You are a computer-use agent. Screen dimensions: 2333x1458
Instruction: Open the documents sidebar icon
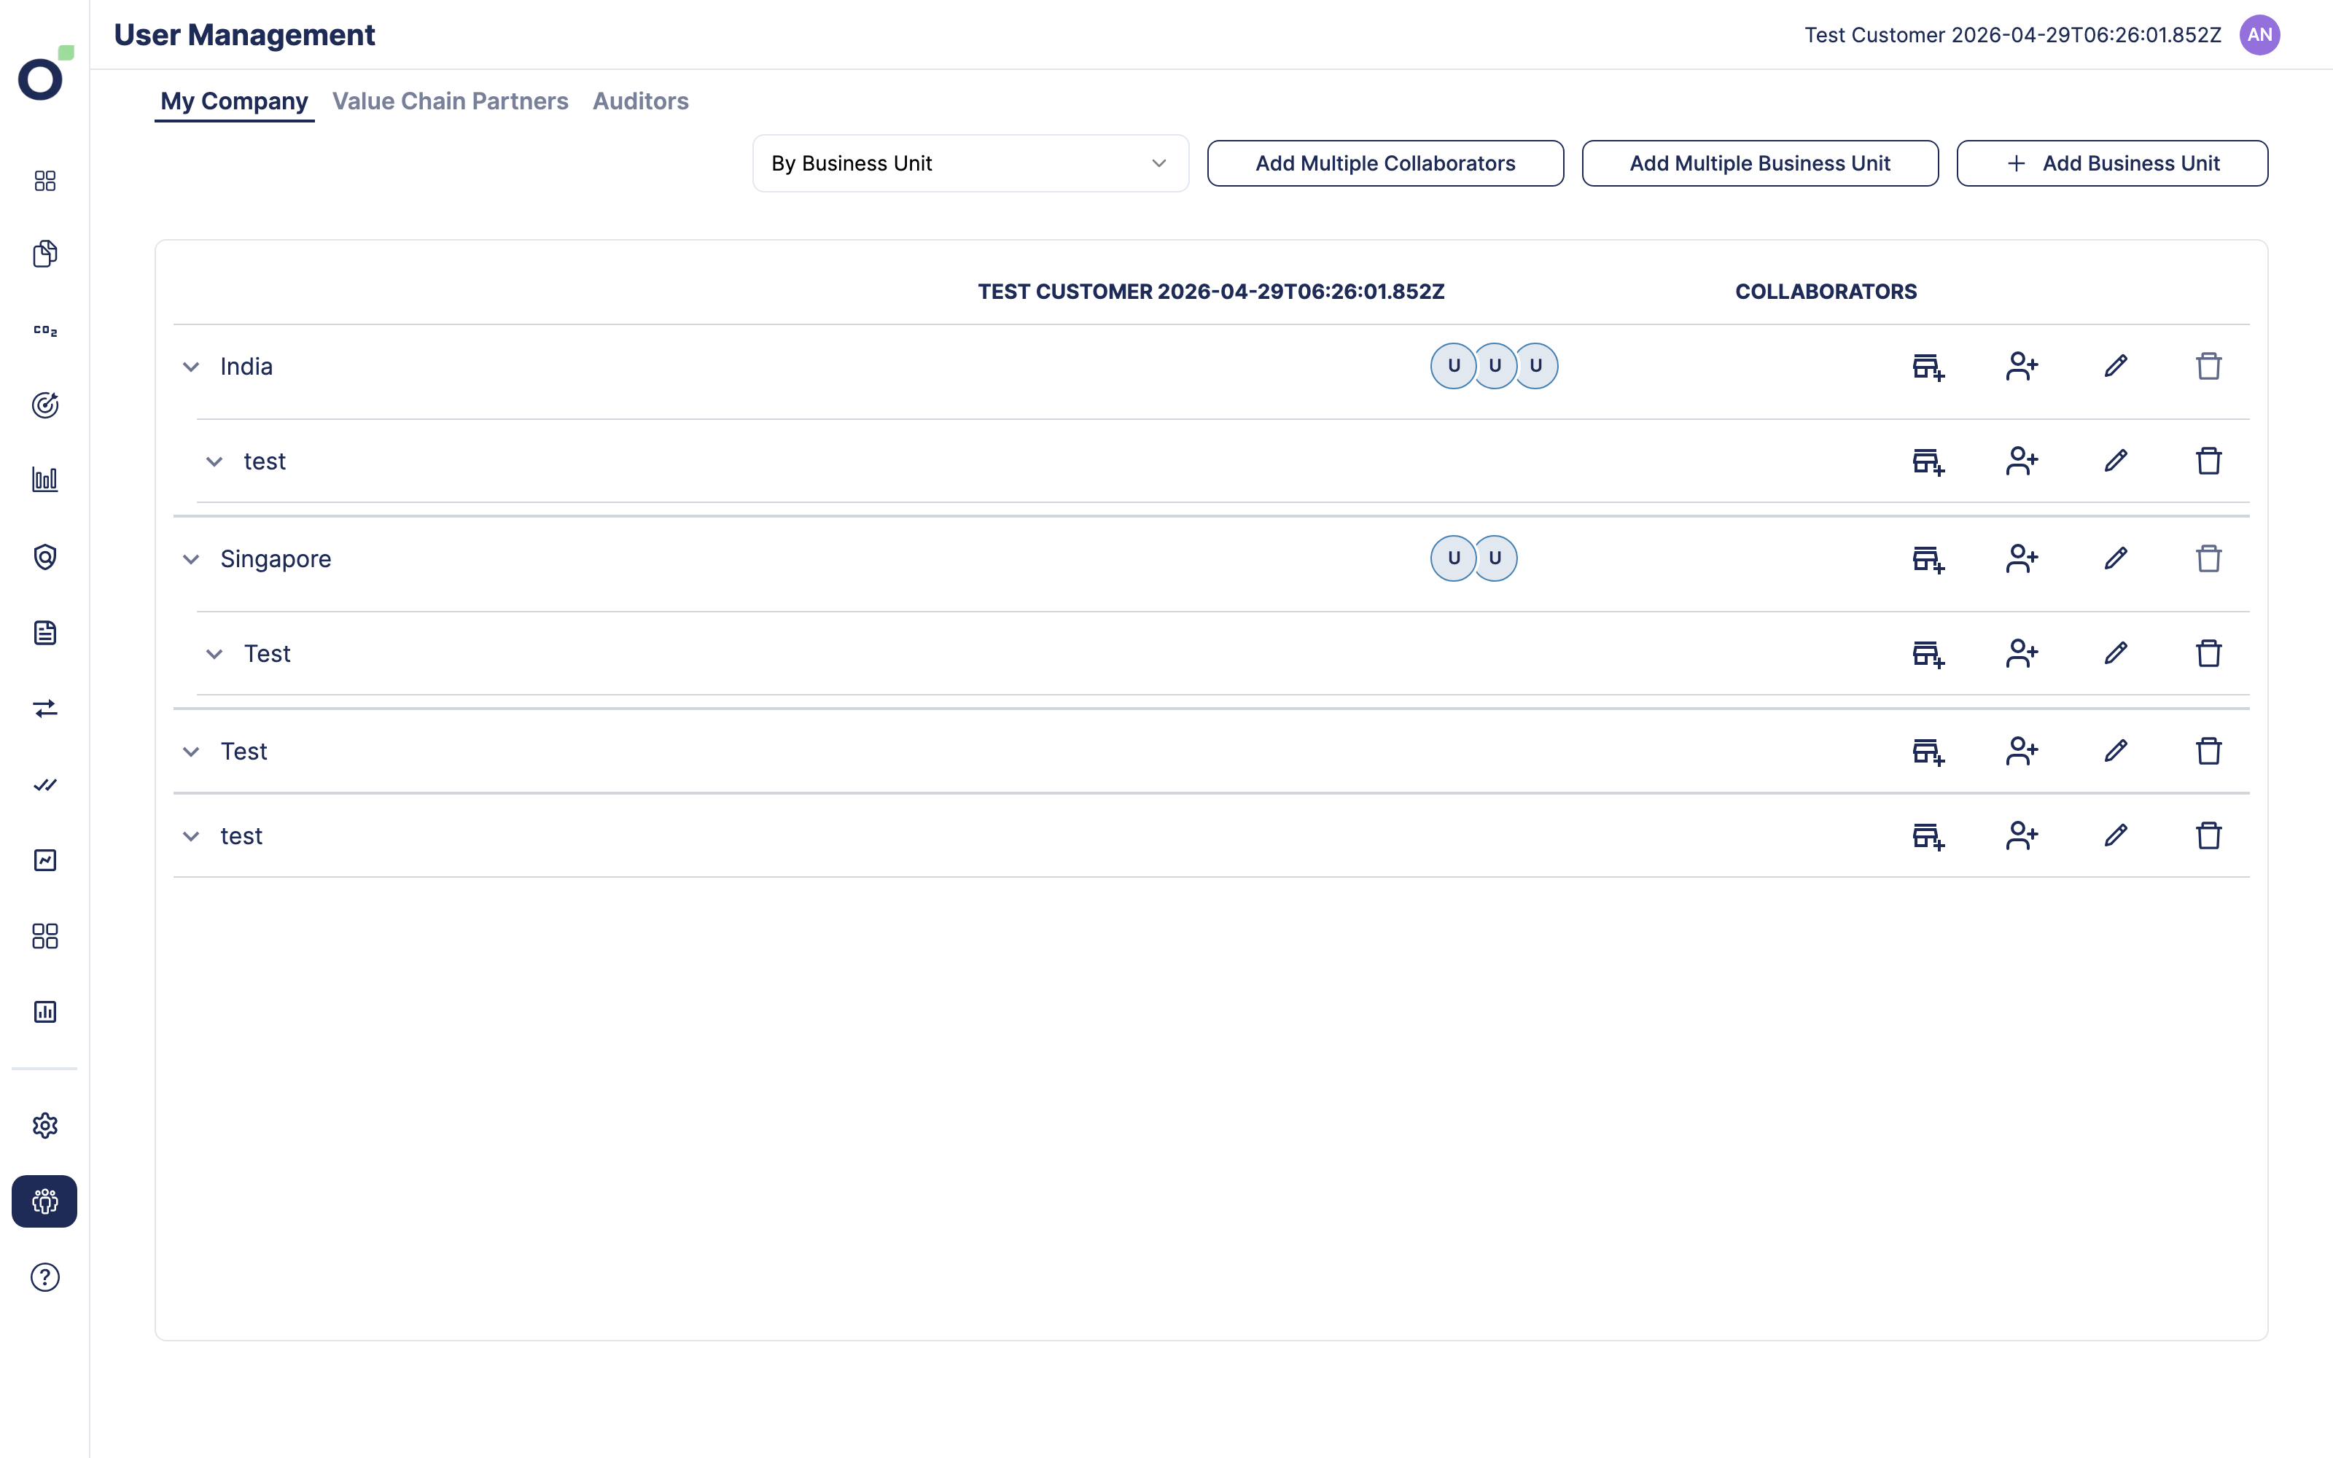[45, 254]
